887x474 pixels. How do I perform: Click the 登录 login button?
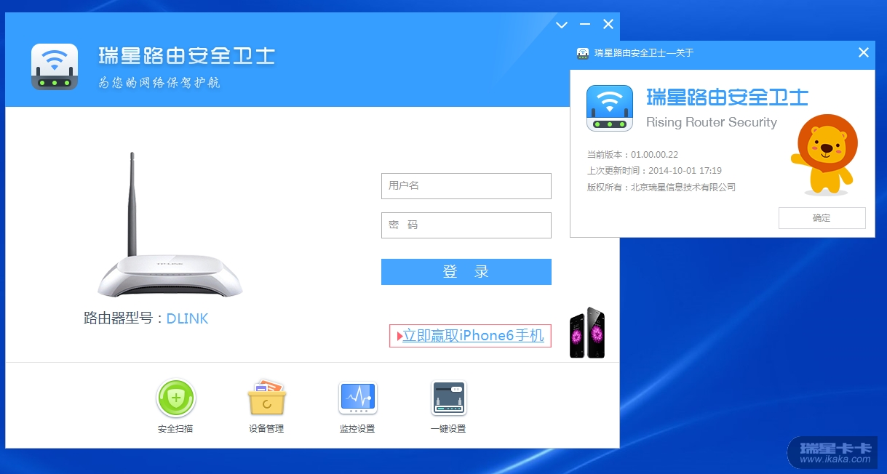tap(466, 272)
